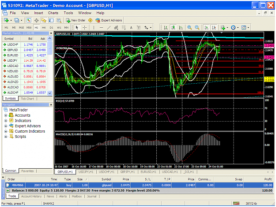The image size is (276, 207).
Task: Click the MetaEditor diamond icon
Action: click(90, 20)
